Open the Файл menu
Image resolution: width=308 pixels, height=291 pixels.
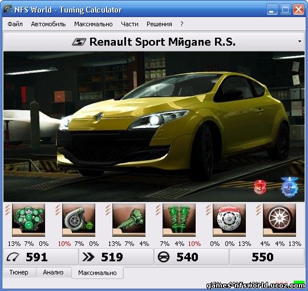pyautogui.click(x=15, y=24)
